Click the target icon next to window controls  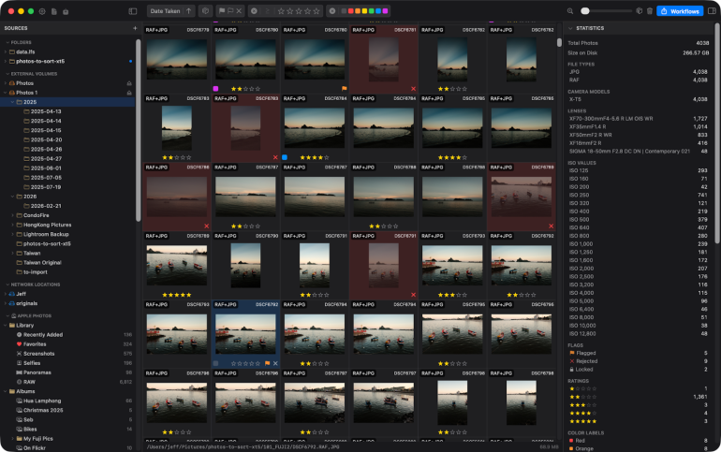click(42, 11)
